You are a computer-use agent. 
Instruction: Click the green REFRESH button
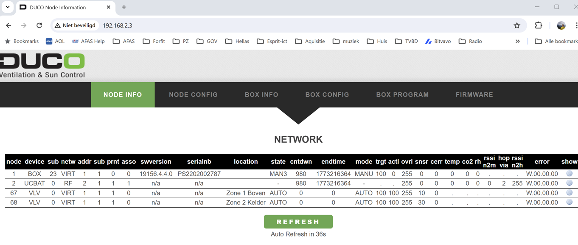coord(298,222)
